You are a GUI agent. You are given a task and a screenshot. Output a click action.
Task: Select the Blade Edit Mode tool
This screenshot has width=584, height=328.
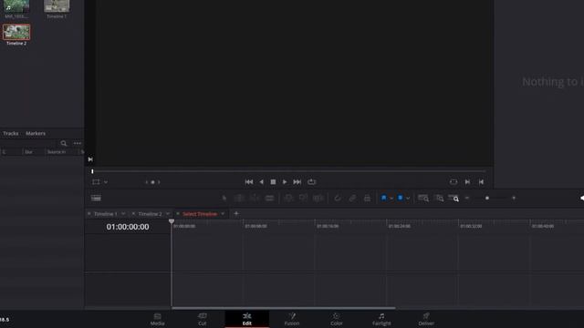[x=269, y=199]
